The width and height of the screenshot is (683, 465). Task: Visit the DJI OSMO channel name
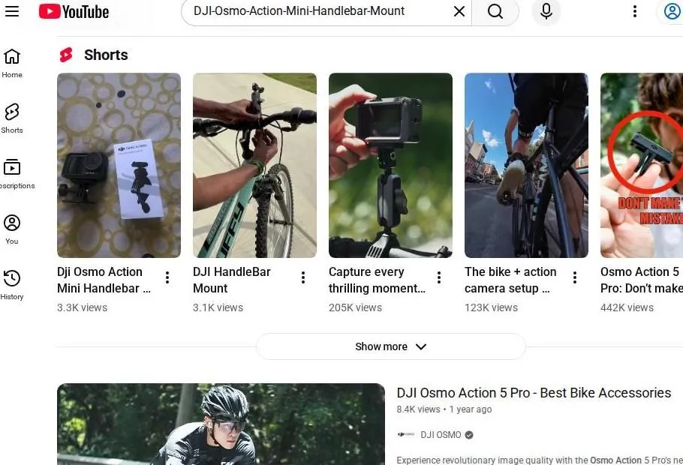[x=441, y=434]
